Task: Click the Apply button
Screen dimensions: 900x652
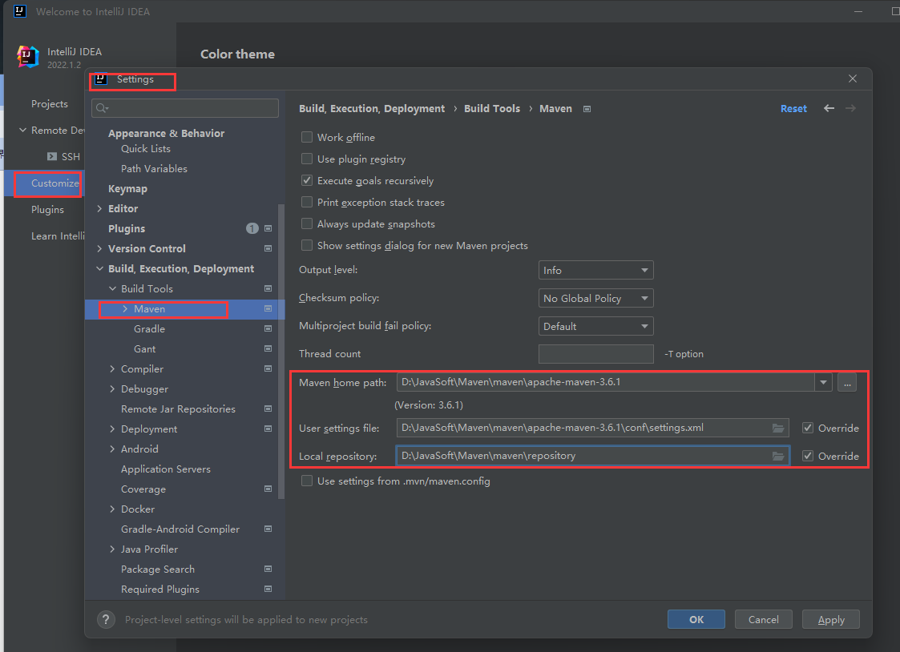Action: [830, 619]
